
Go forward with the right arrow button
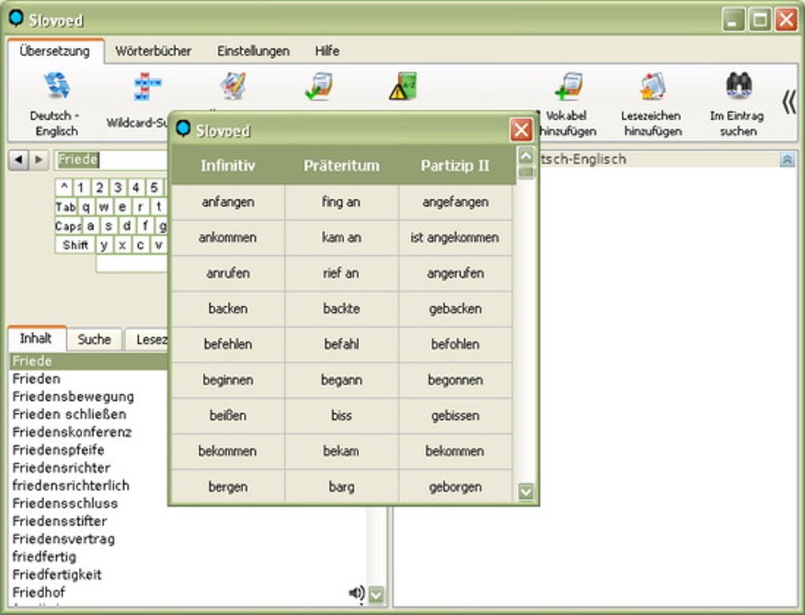39,159
